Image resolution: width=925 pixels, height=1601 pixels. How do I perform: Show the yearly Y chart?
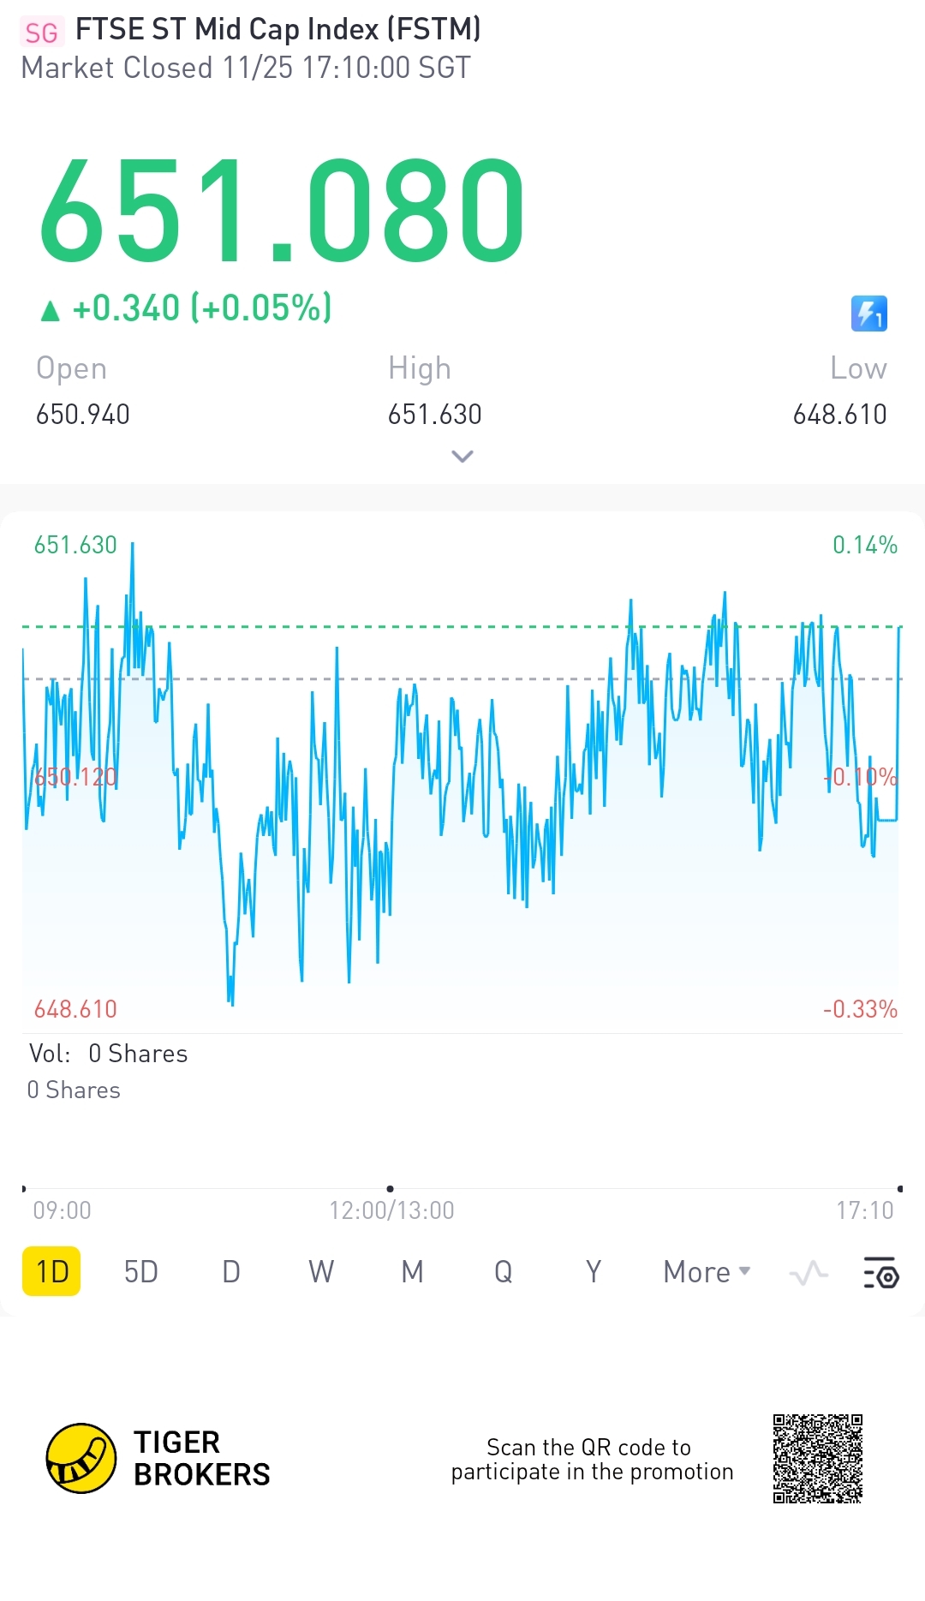(x=593, y=1272)
